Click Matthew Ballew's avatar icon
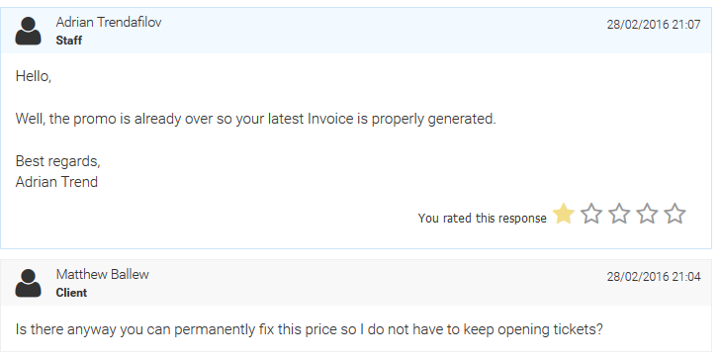 click(x=28, y=283)
